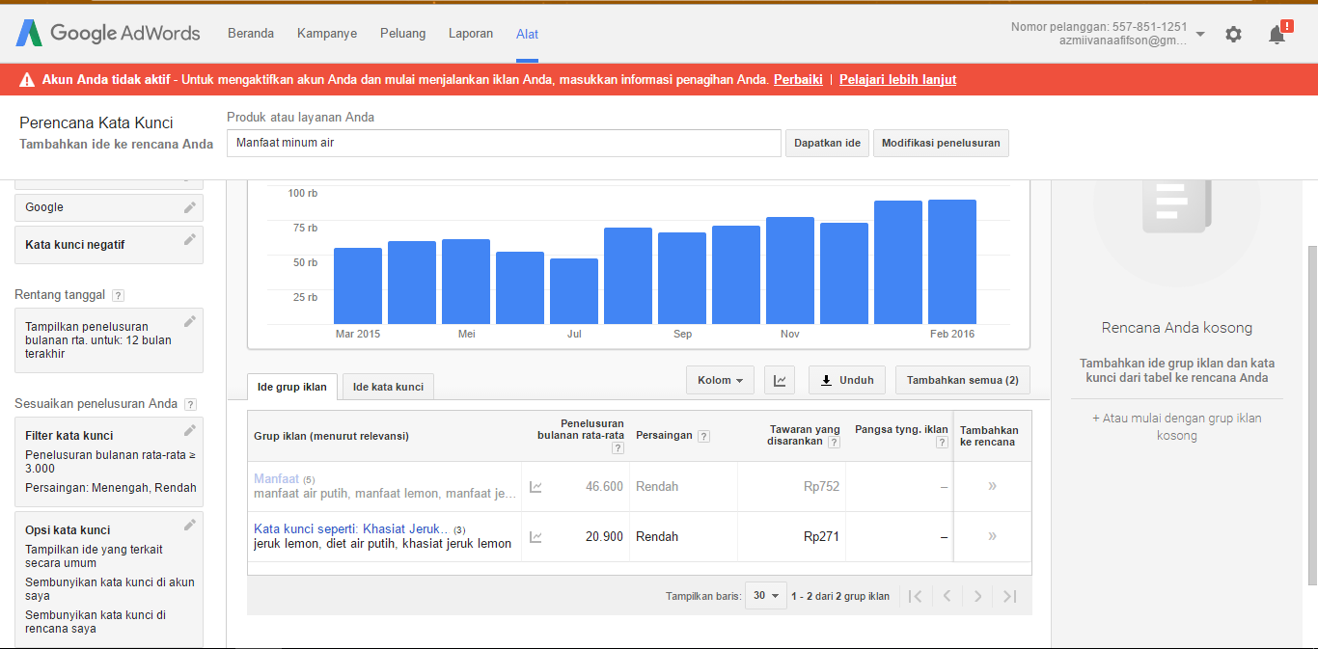Viewport: 1318px width, 649px height.
Task: Click the Google AdWords logo
Action: [x=108, y=33]
